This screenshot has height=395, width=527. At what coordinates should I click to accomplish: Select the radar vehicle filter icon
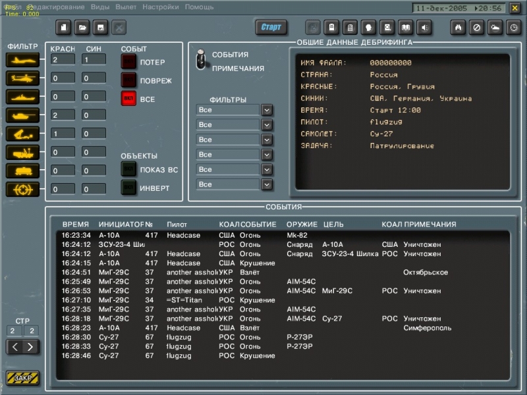coord(22,152)
